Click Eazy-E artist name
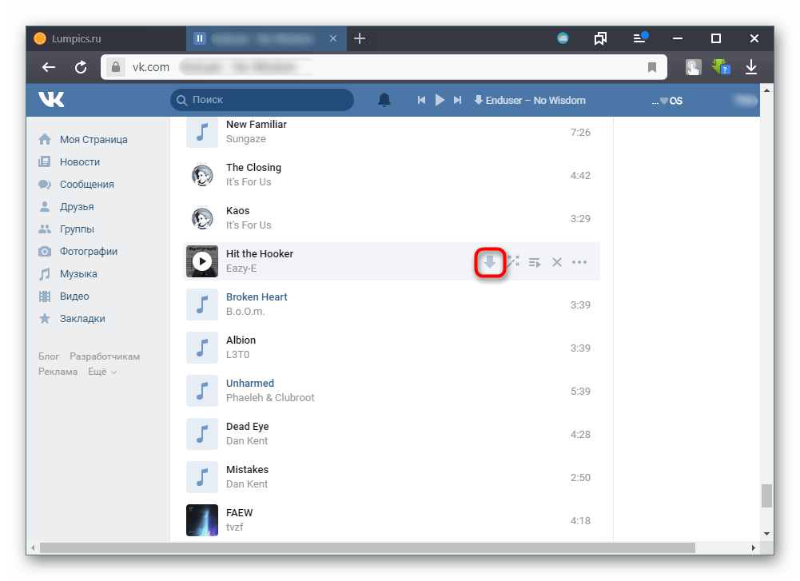Viewport: 800px width, 581px height. pyautogui.click(x=241, y=269)
